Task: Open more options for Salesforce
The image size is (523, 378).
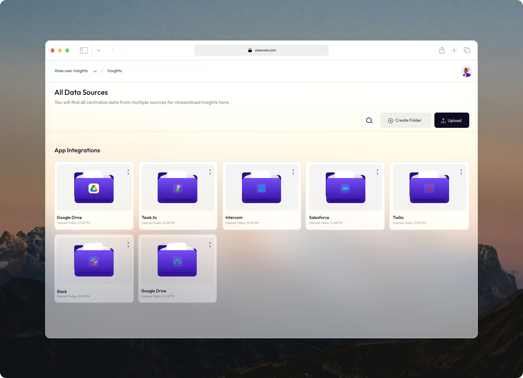Action: (377, 172)
